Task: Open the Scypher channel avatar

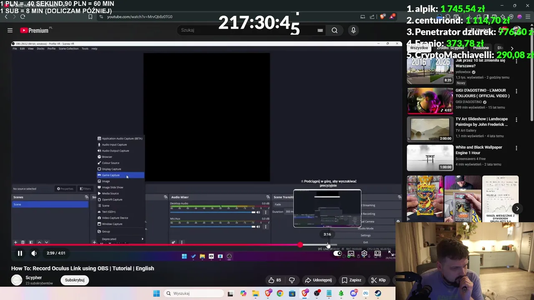Action: click(17, 280)
